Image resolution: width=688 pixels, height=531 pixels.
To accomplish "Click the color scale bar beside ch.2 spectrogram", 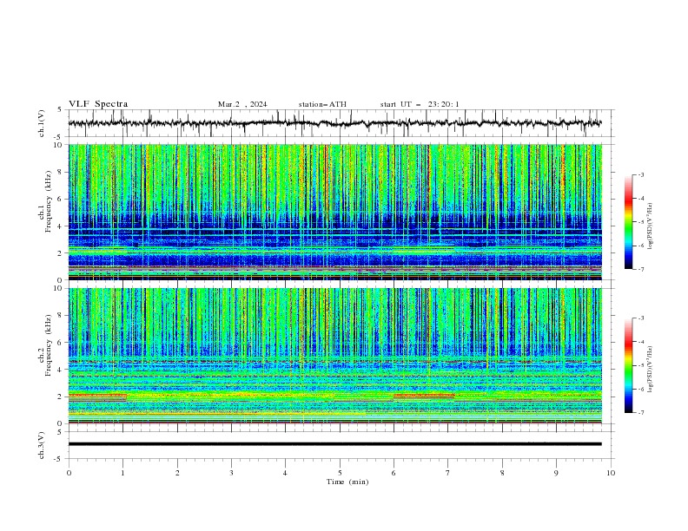I will coord(629,365).
